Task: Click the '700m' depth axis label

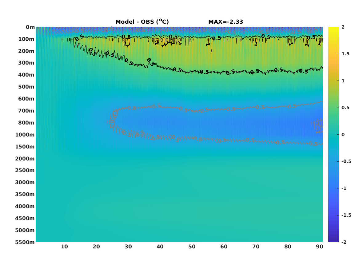Action: tap(26, 111)
